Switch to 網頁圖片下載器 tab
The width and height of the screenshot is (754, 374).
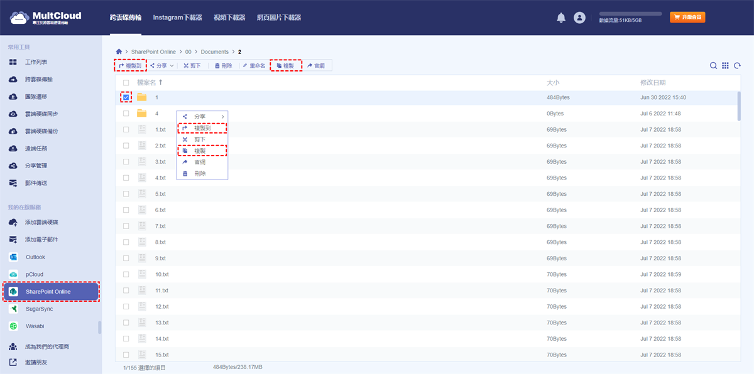pos(280,18)
